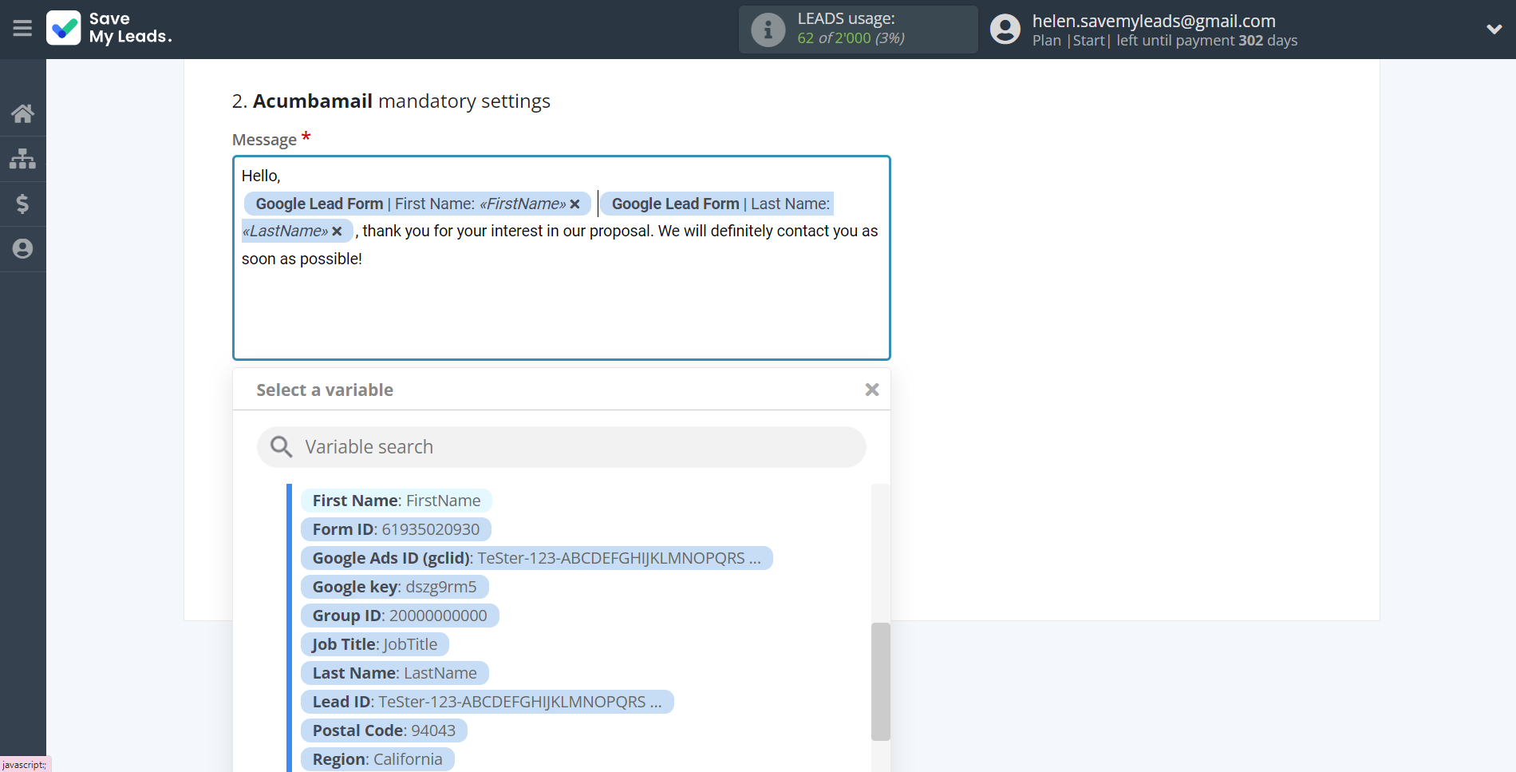The height and width of the screenshot is (772, 1516).
Task: Open the billing dollar icon
Action: tap(22, 204)
